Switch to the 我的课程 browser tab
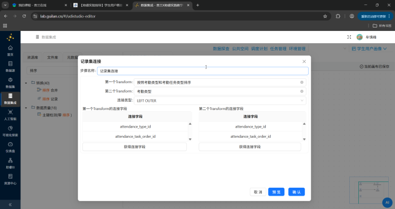The width and height of the screenshot is (395, 209). click(x=39, y=5)
